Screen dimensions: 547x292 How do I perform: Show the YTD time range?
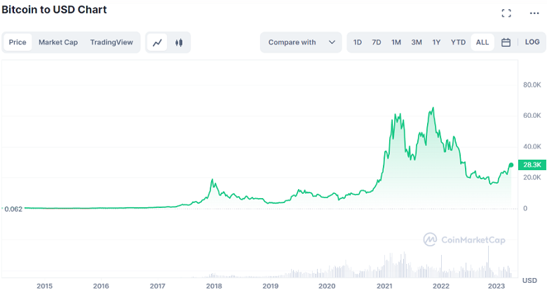click(458, 43)
